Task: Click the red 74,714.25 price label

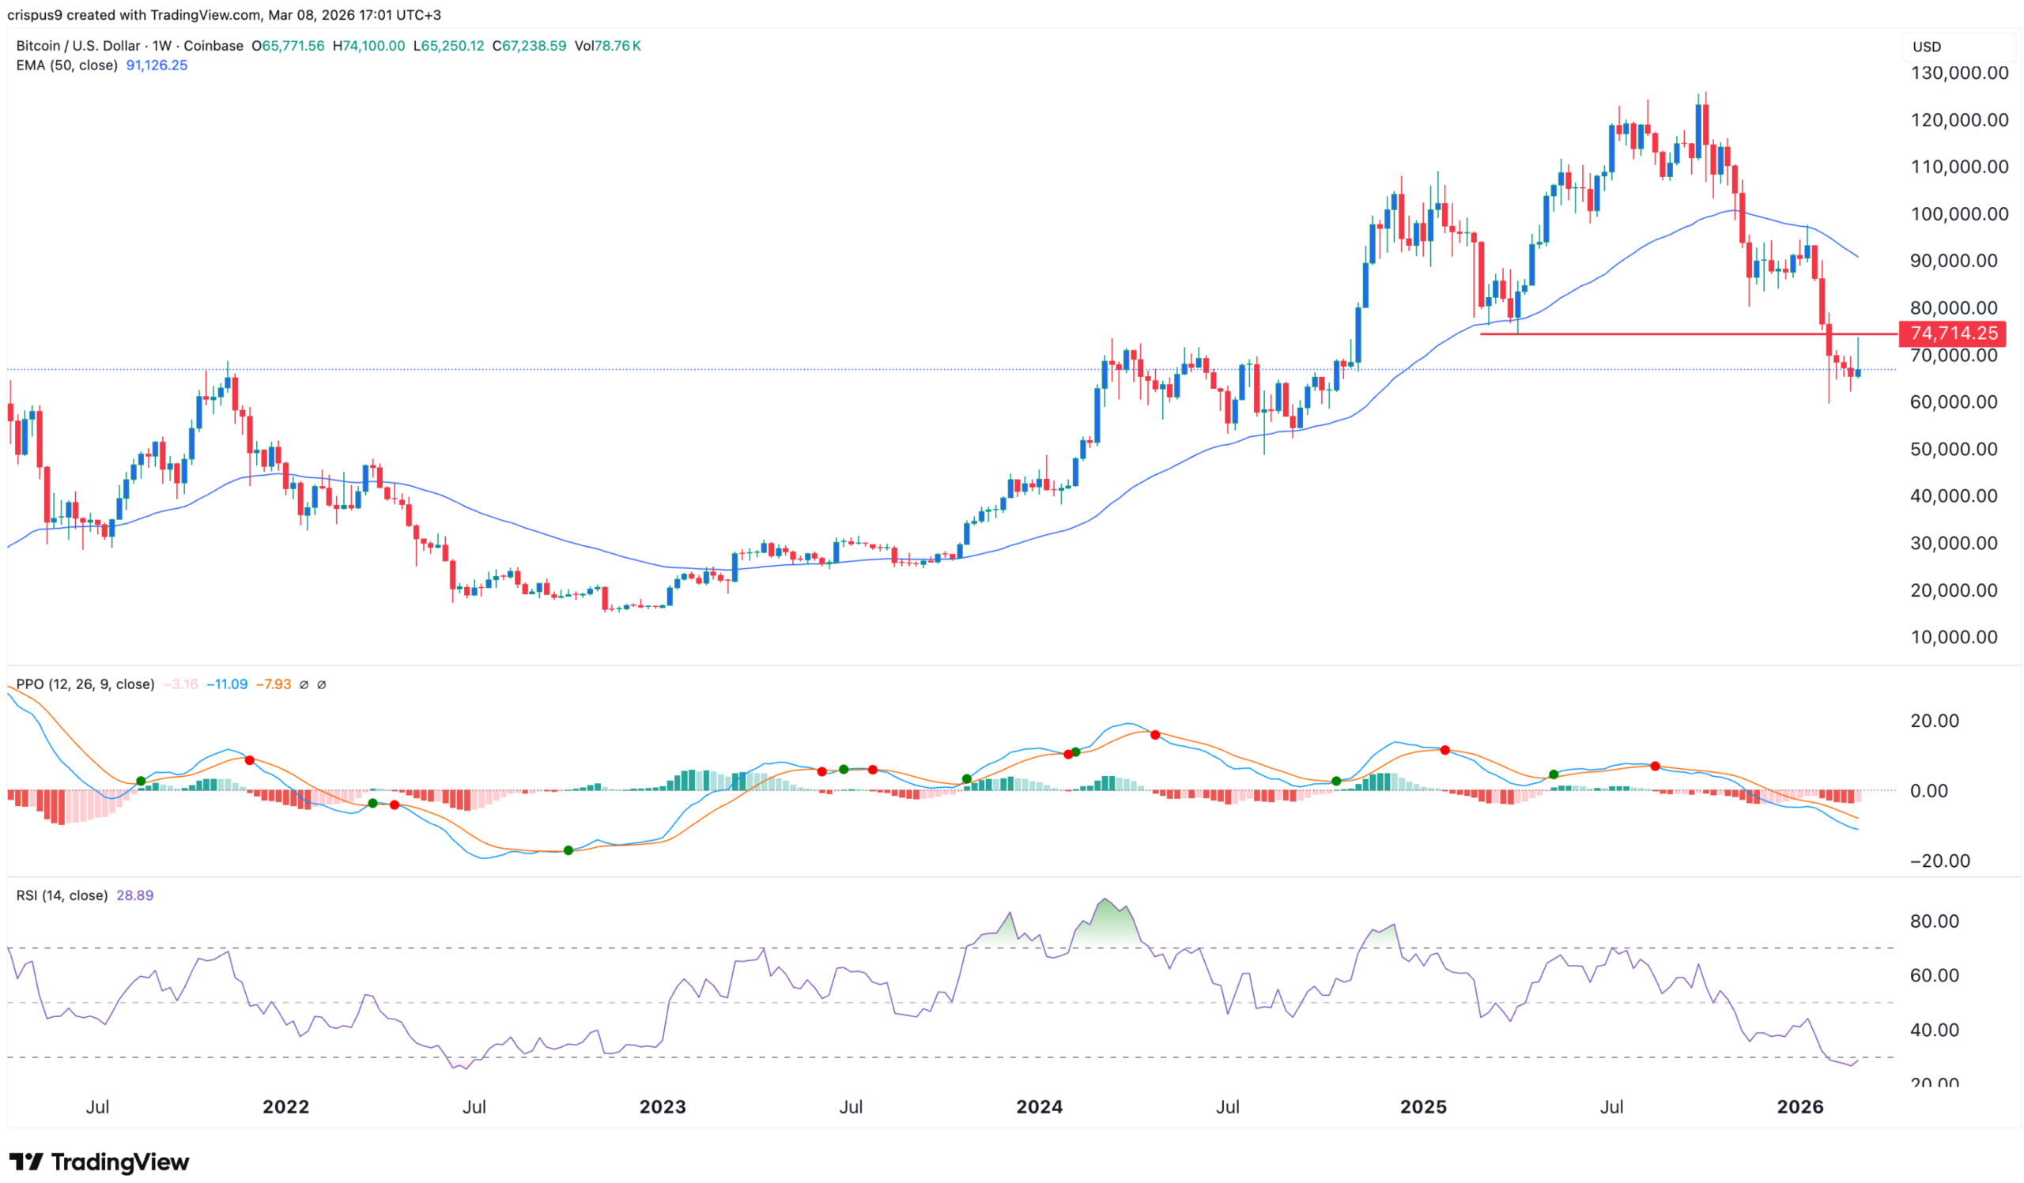Action: click(x=1952, y=333)
